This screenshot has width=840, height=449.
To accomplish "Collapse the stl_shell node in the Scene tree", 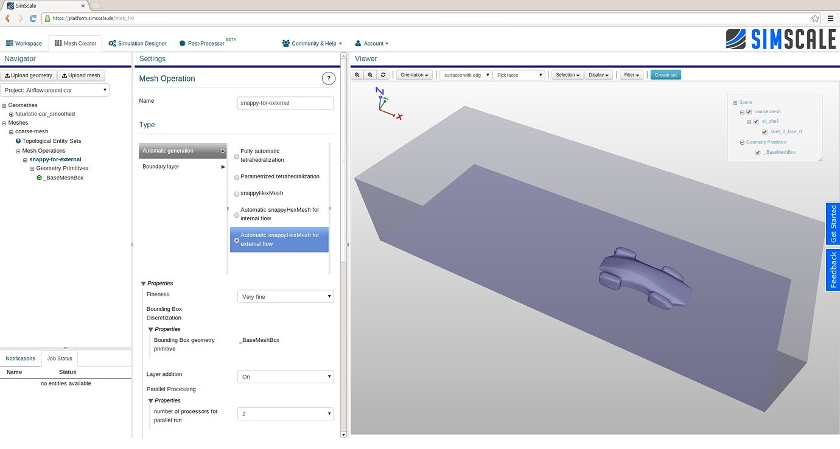I will pos(749,122).
